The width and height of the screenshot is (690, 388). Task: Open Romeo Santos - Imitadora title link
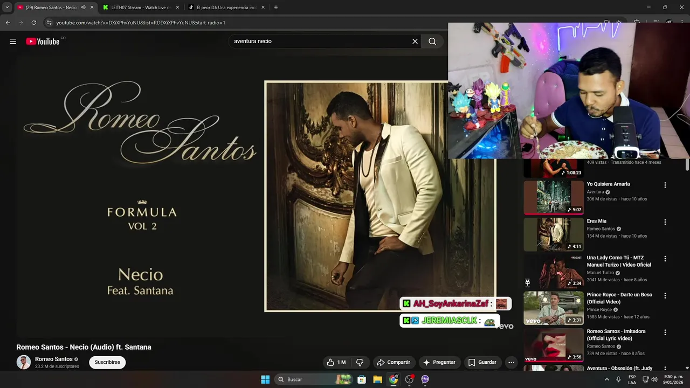point(616,335)
